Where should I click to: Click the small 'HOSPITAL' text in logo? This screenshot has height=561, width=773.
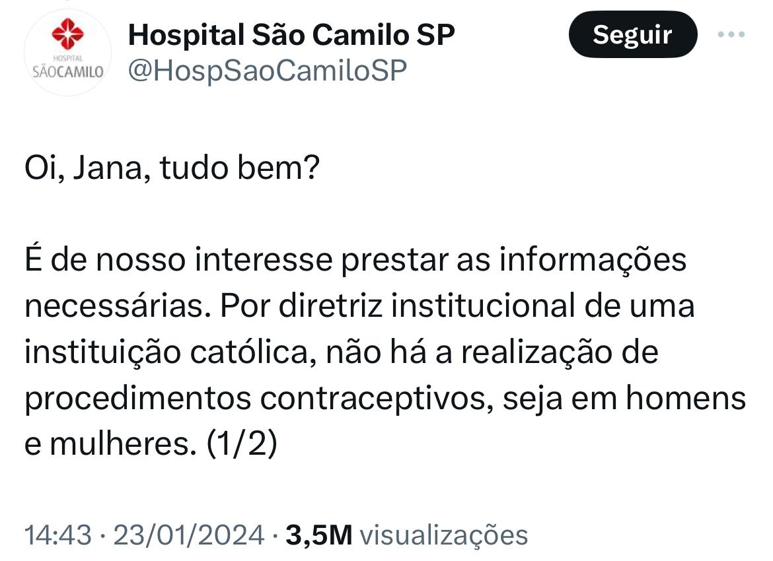(67, 58)
